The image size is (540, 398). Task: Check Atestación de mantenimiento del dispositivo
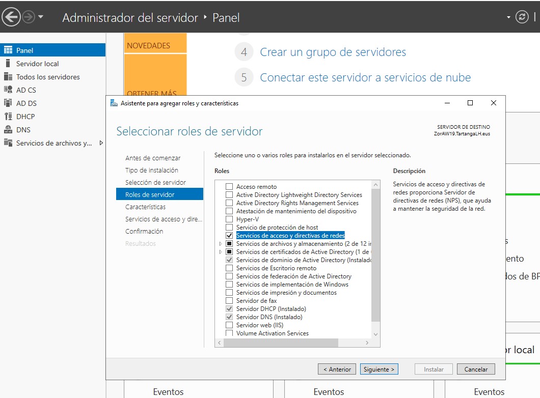point(229,211)
